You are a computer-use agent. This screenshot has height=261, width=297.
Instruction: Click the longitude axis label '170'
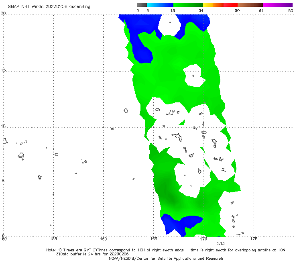(203, 239)
